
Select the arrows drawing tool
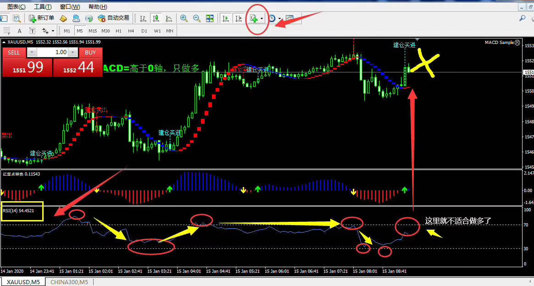pos(45,31)
